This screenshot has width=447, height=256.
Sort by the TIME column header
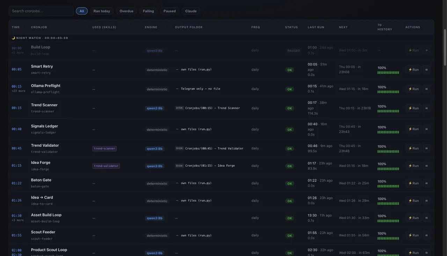click(16, 27)
